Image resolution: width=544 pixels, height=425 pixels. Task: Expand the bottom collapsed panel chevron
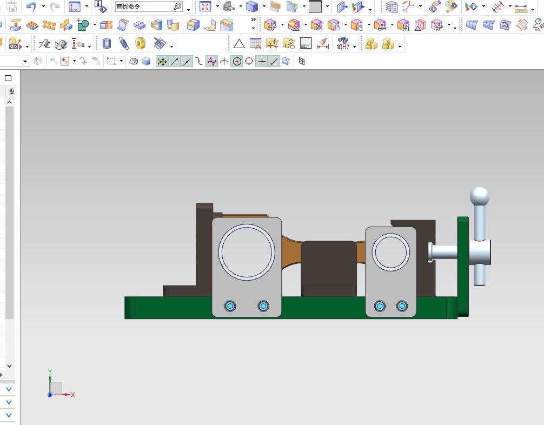[x=9, y=415]
